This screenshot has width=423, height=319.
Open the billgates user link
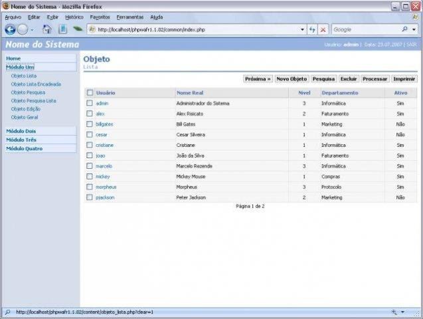tap(104, 124)
